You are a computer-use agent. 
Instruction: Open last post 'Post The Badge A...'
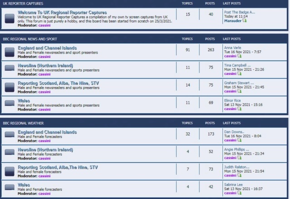tap(240, 12)
